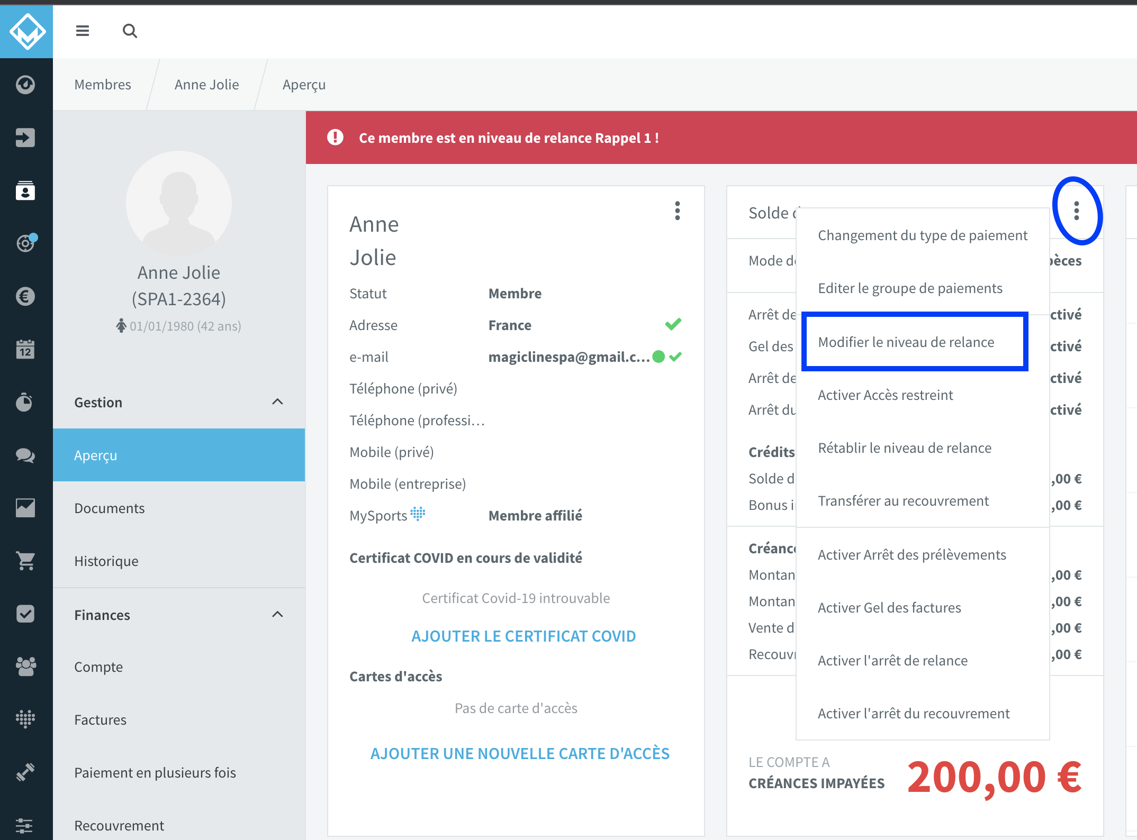The width and height of the screenshot is (1137, 840).
Task: Open the check-in arrow sidebar icon
Action: pyautogui.click(x=25, y=138)
